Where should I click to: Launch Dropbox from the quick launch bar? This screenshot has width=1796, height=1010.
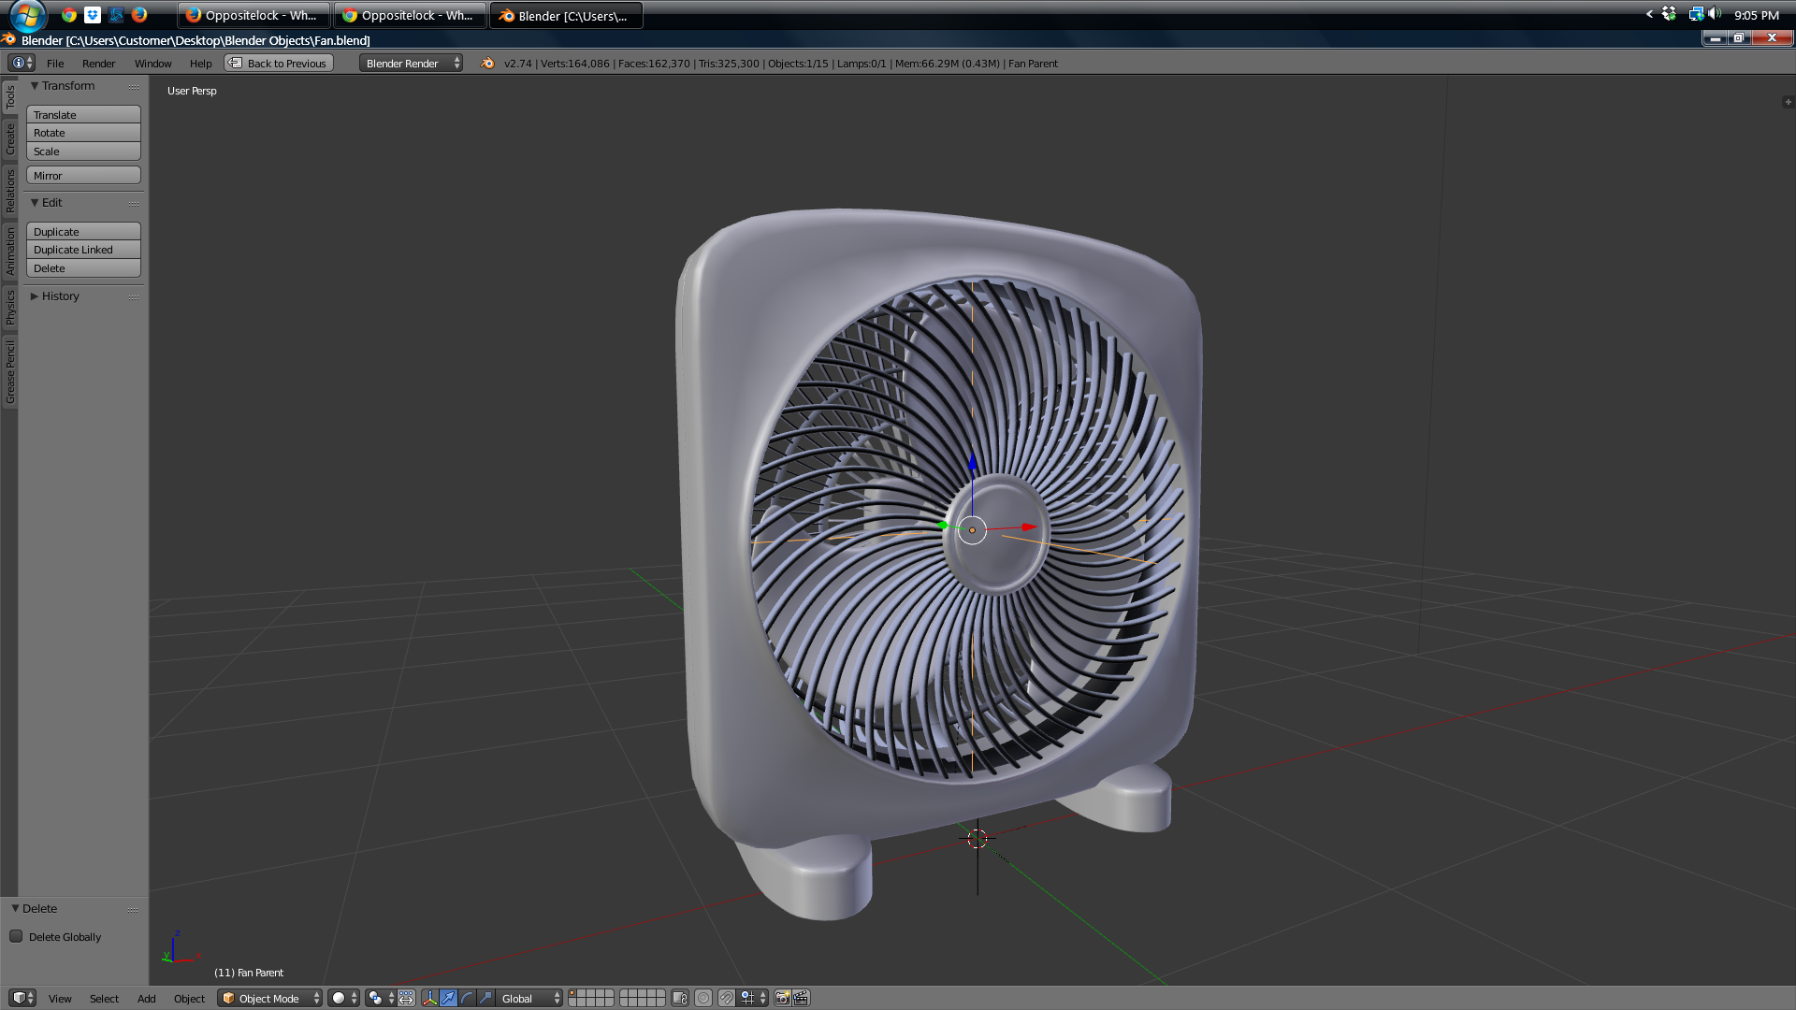coord(92,14)
